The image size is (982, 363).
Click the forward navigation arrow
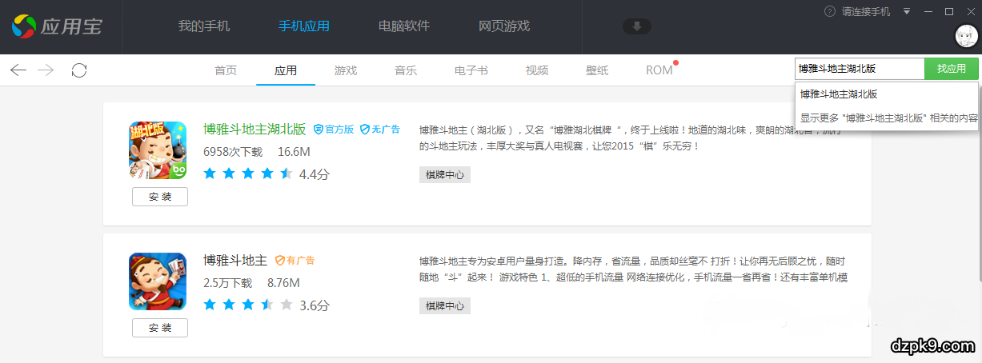point(46,70)
